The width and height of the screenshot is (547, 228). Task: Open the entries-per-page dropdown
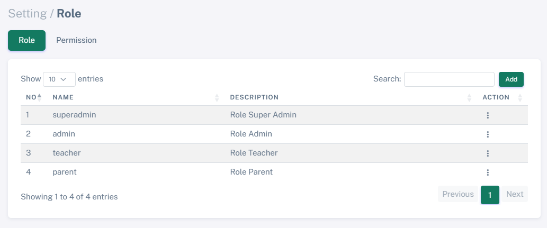(59, 79)
